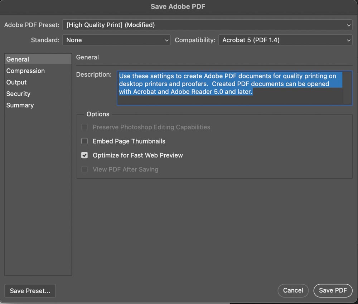Click the General panel heading above Description
Screen dimensions: 358x304
click(88, 57)
